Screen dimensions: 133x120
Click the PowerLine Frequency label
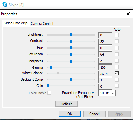tap(78, 94)
